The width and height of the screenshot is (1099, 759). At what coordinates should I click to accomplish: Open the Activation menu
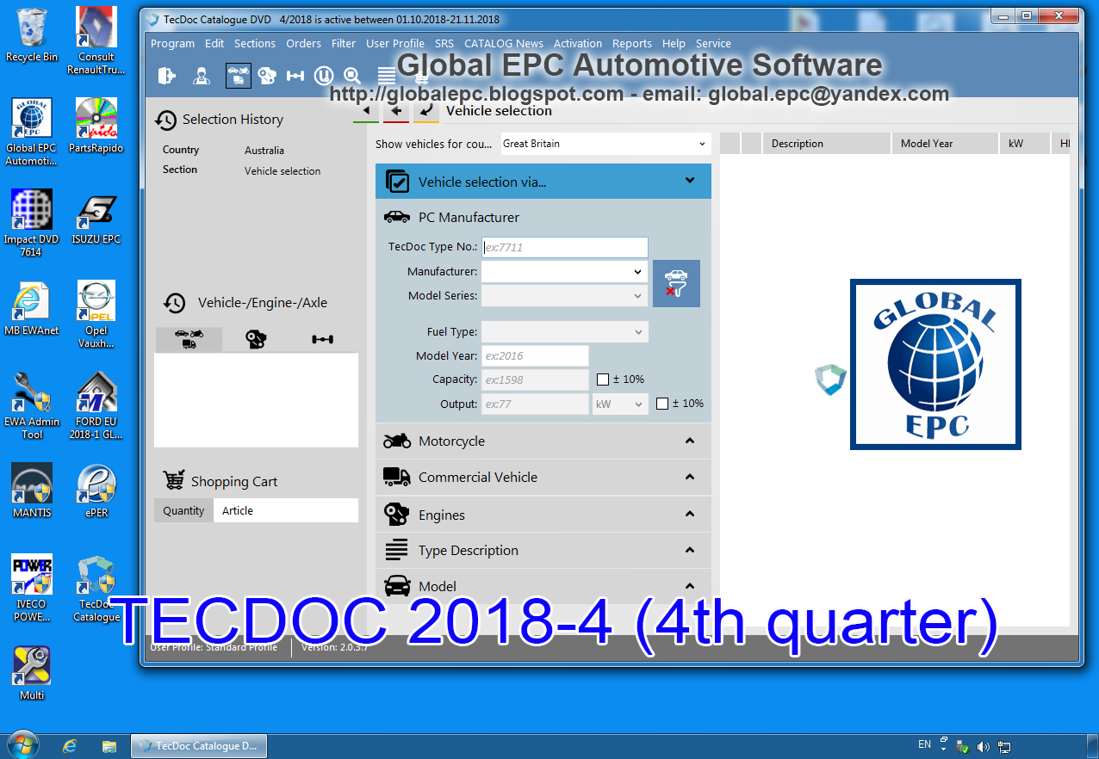pyautogui.click(x=578, y=43)
